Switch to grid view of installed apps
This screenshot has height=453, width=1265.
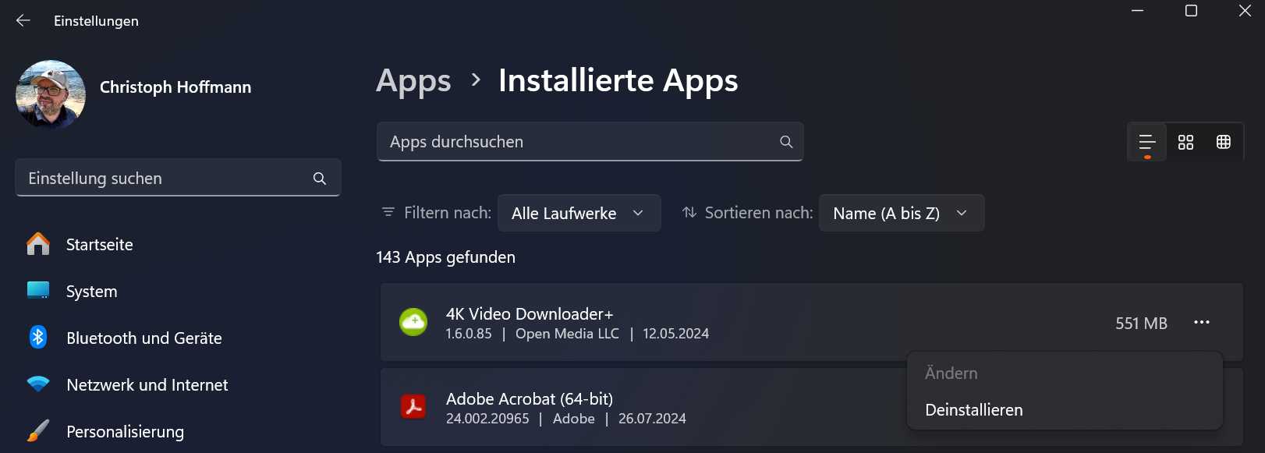(x=1223, y=142)
